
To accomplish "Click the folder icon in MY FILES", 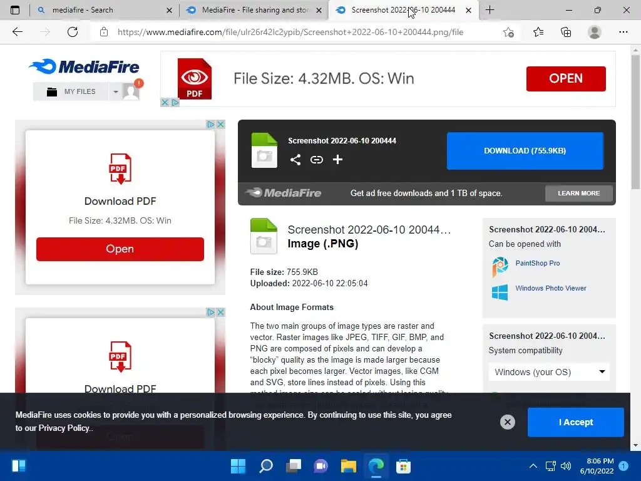I will click(52, 91).
